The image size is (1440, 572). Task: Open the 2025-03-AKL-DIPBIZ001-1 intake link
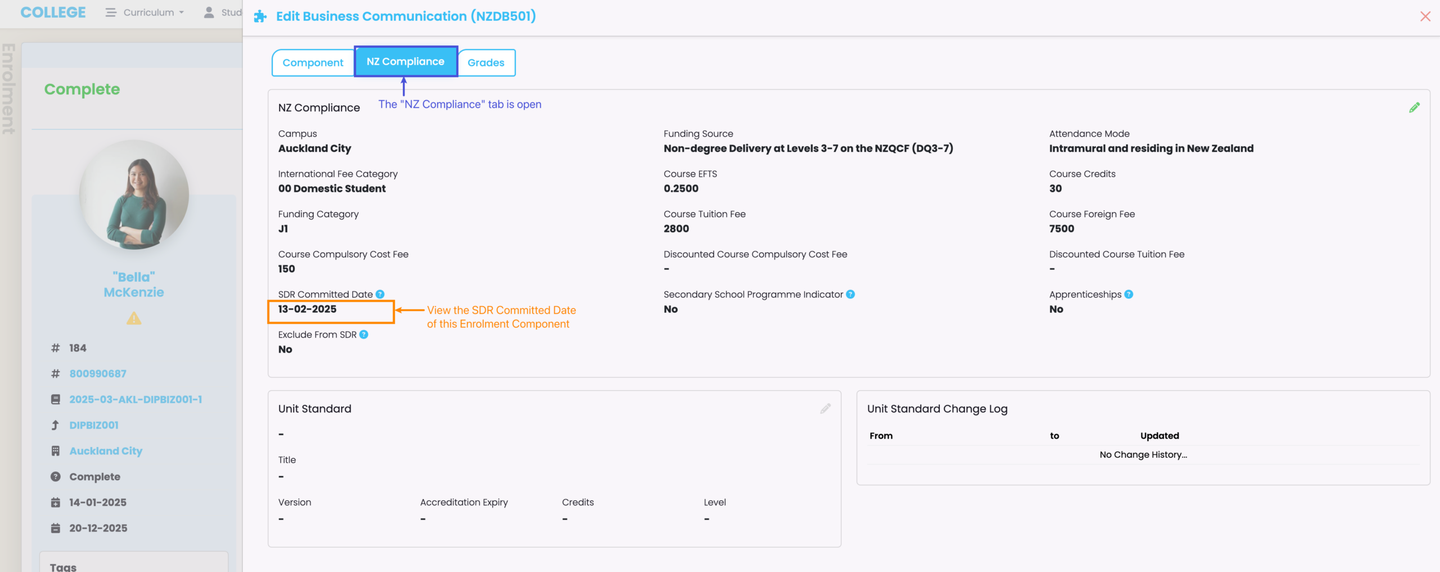136,399
